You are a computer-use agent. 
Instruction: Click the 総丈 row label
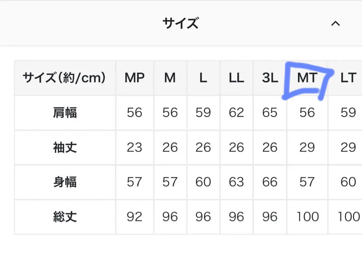click(x=65, y=217)
